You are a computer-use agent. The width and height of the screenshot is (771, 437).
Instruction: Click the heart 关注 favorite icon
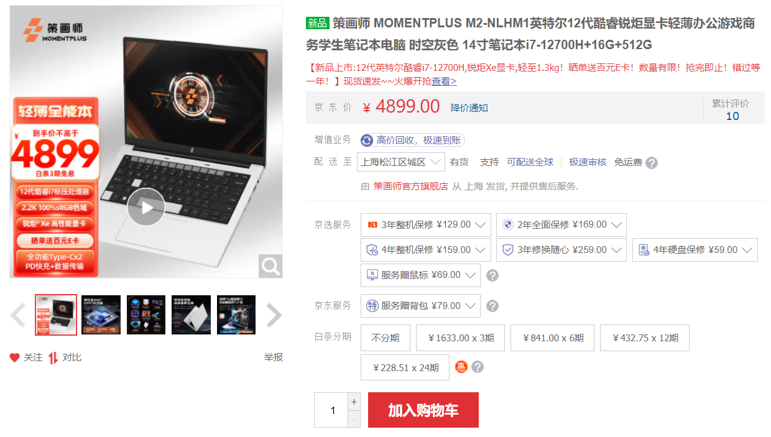point(14,357)
